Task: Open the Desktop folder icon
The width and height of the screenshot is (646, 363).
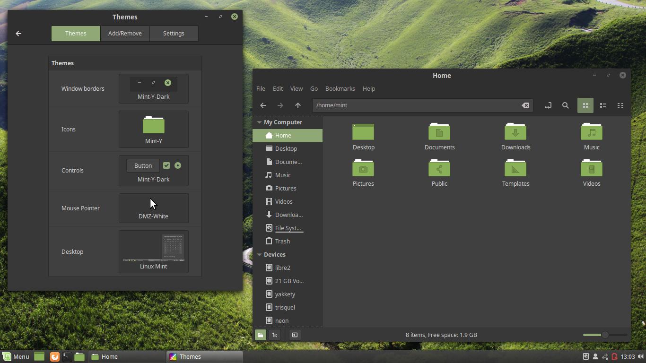Action: pos(363,137)
